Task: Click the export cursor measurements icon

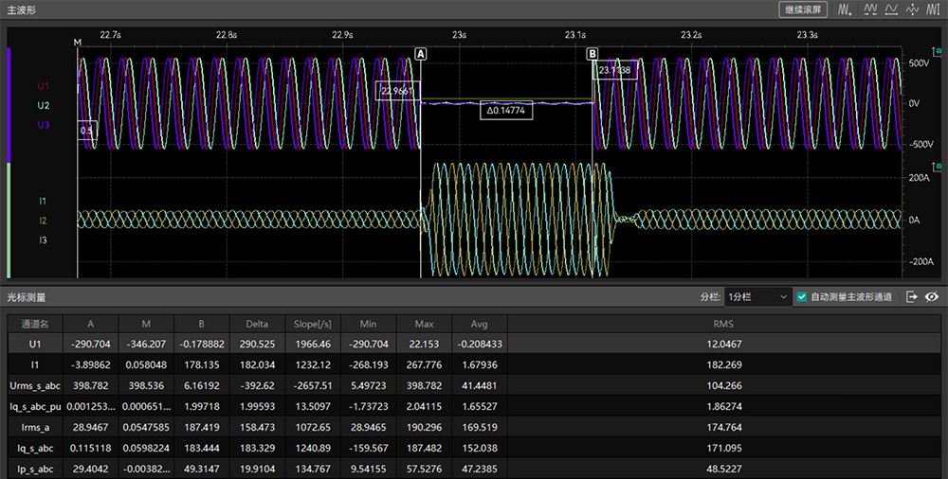Action: pyautogui.click(x=911, y=297)
